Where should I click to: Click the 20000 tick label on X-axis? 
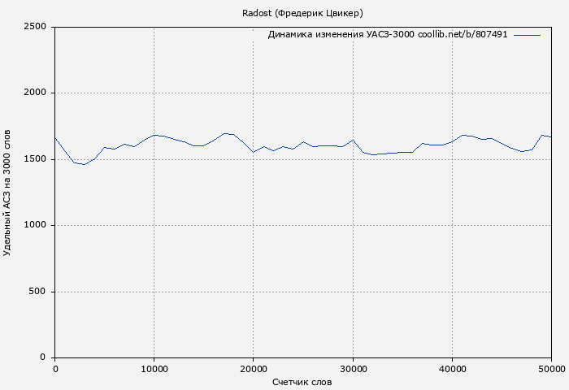coord(253,369)
